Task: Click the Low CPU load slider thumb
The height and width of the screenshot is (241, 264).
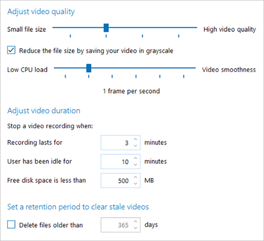Action: 89,68
